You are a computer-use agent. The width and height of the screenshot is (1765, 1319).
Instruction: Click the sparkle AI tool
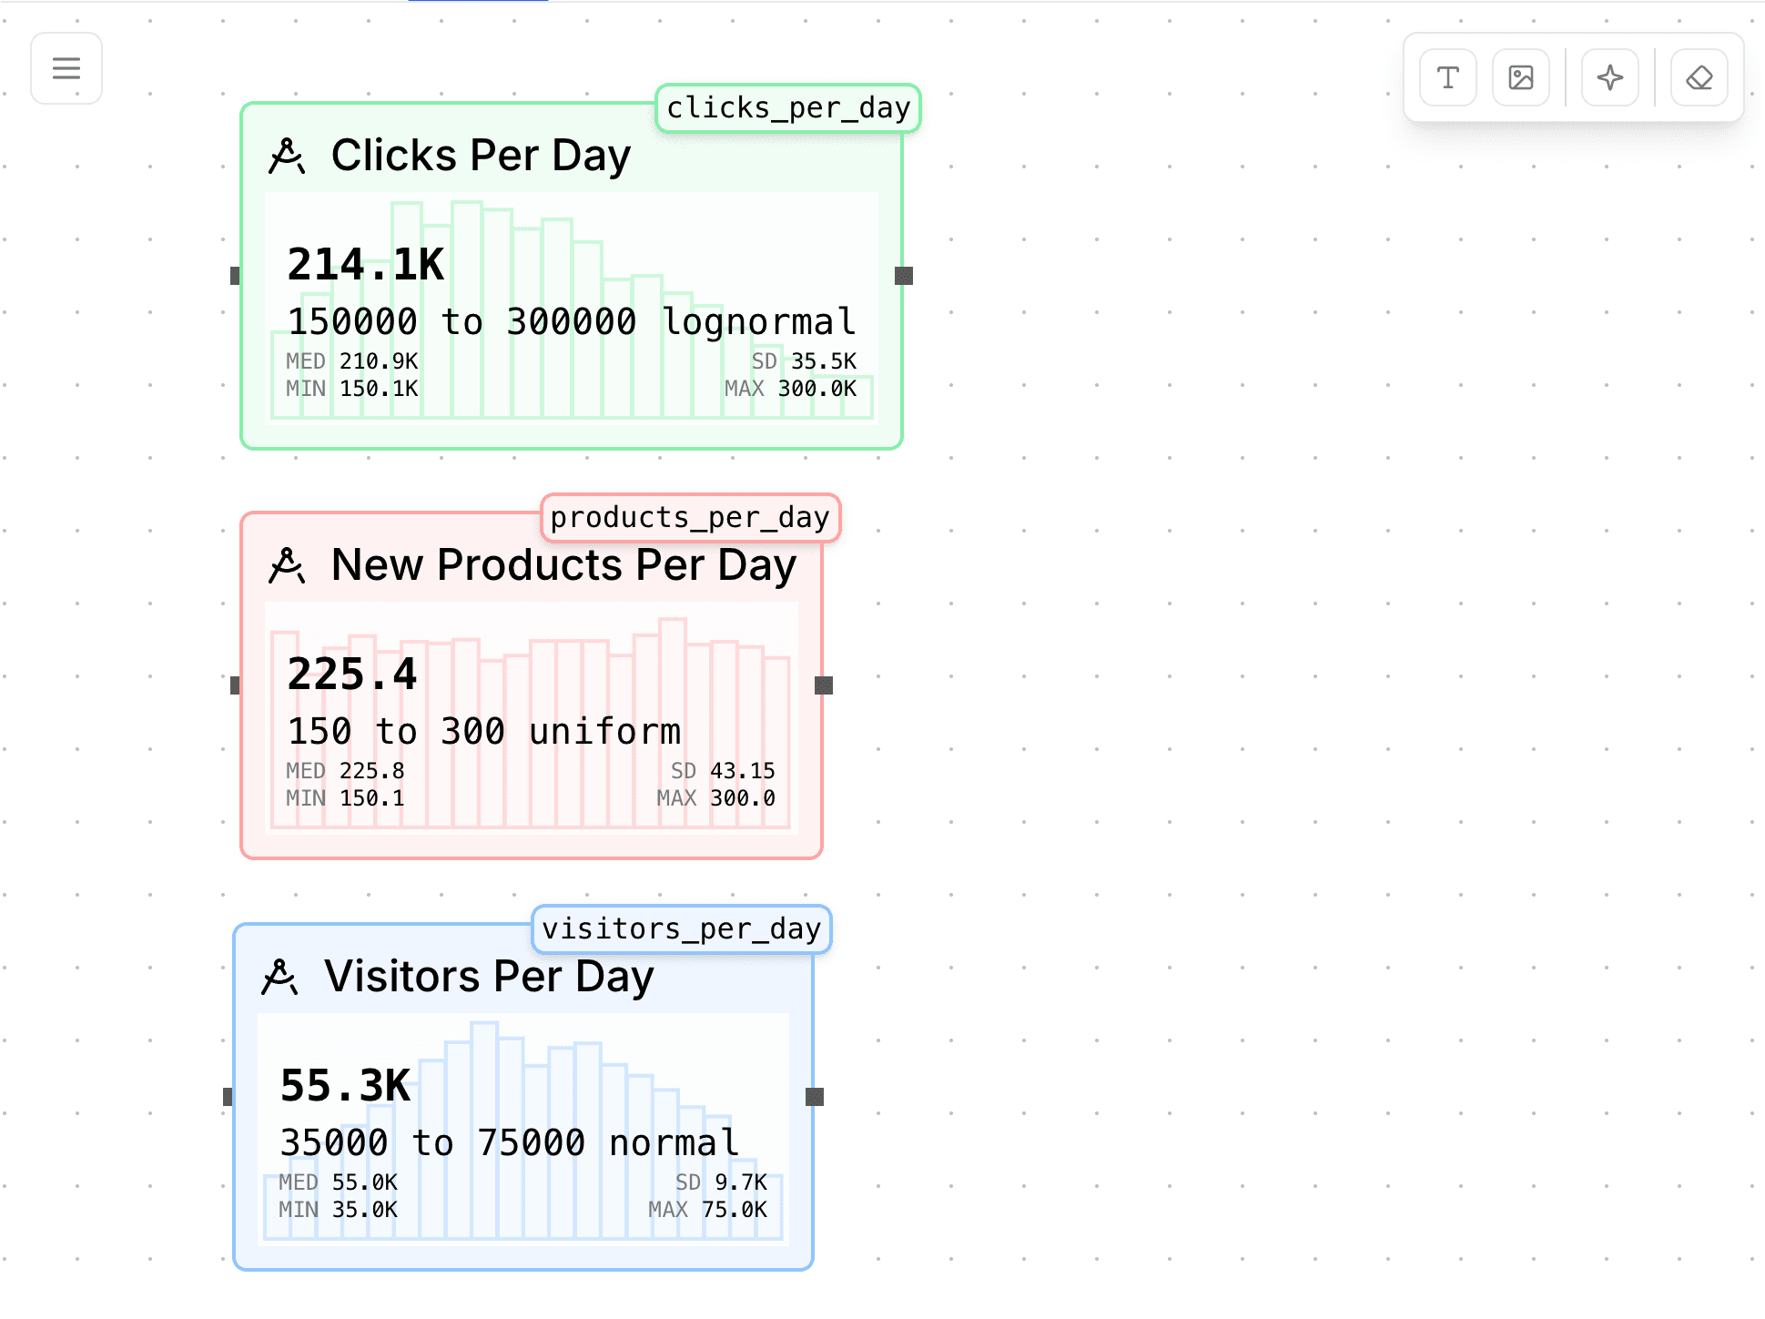point(1609,77)
